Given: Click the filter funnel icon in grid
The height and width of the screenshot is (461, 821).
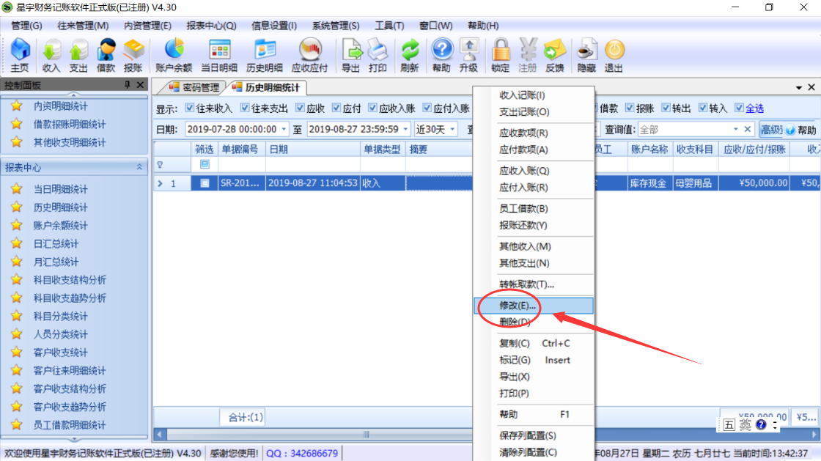Looking at the screenshot, I should tap(161, 165).
